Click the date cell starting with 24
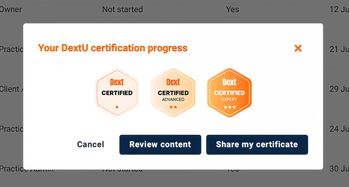The image size is (349, 187). click(x=339, y=129)
